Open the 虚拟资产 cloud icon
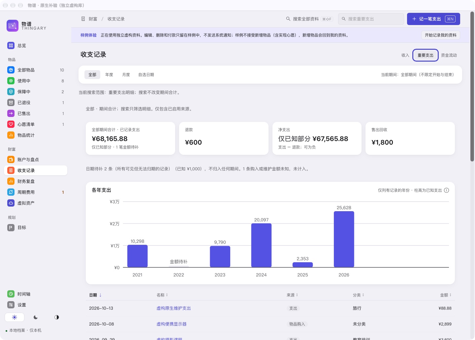Image resolution: width=475 pixels, height=340 pixels. (x=11, y=203)
